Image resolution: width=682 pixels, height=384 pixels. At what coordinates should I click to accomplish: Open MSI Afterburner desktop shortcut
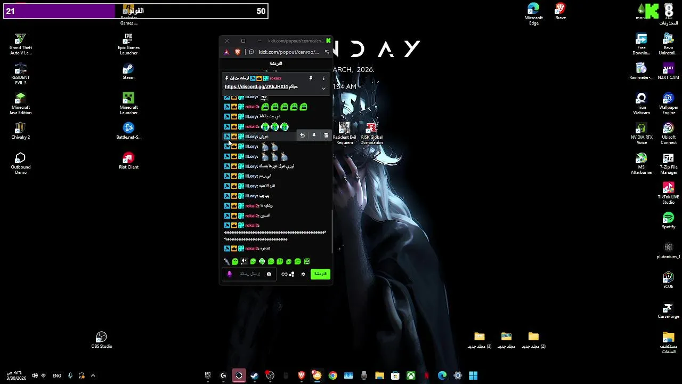[x=642, y=164]
